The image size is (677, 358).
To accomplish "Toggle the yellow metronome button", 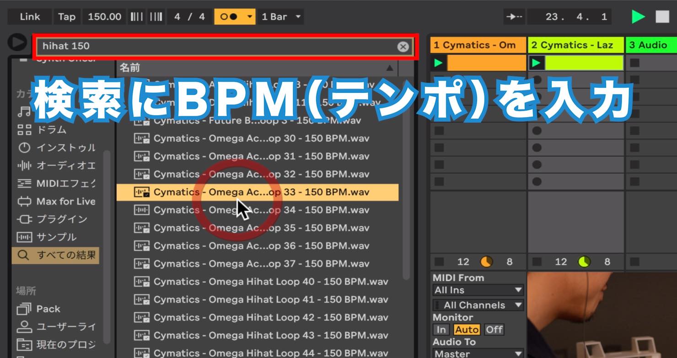I will (x=230, y=17).
